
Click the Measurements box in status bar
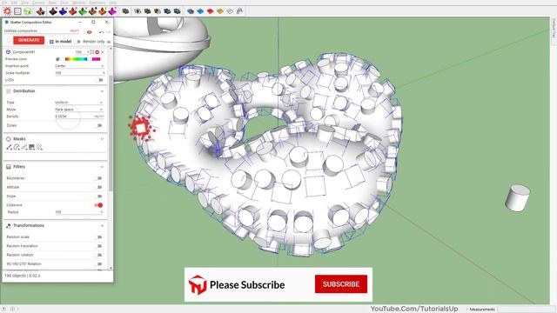pyautogui.click(x=527, y=310)
